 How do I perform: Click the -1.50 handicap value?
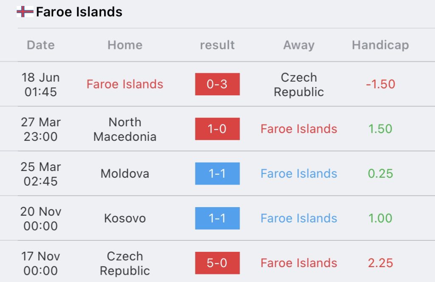(380, 84)
